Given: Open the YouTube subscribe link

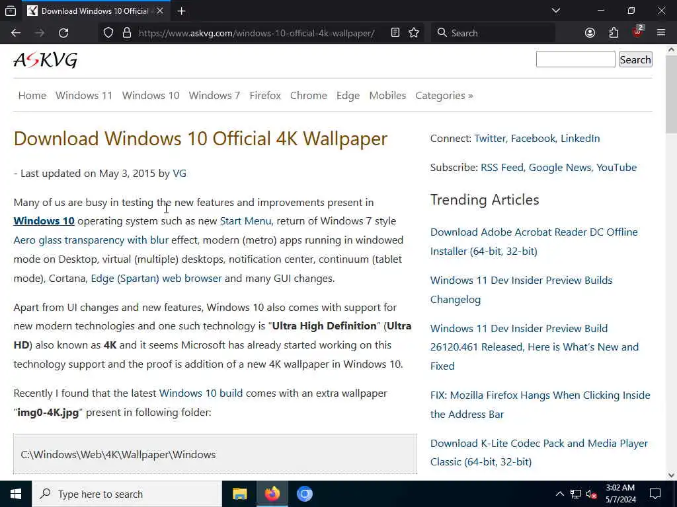Looking at the screenshot, I should coord(617,167).
